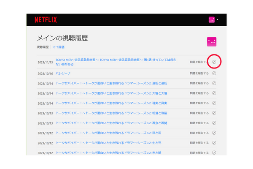The height and width of the screenshot is (169, 253).
Task: Click the hide icon for 罪と罰 episode
Action: (x=214, y=133)
